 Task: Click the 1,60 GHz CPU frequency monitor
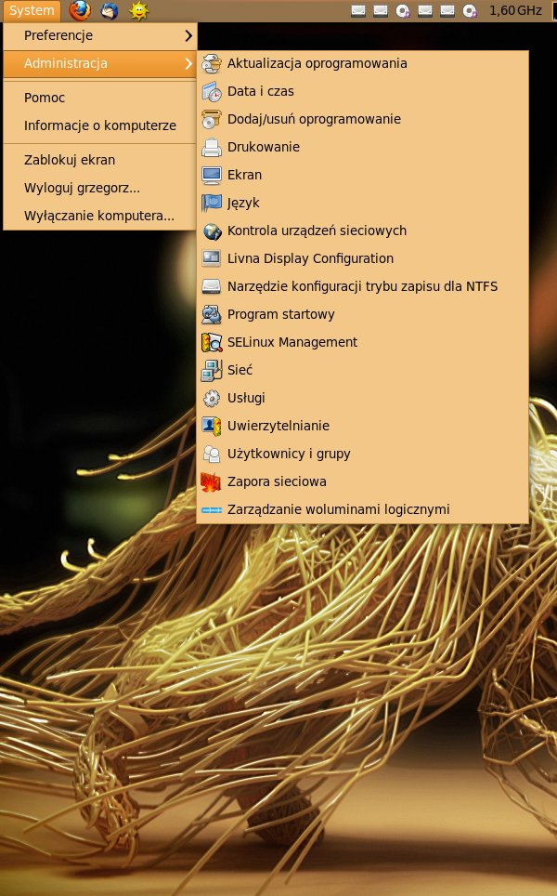coord(515,10)
